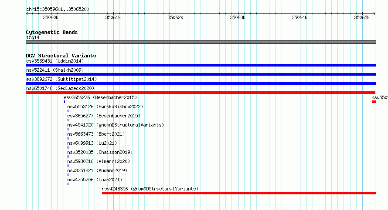Click the blue bar under nsv522411
Image resolution: width=388 pixels, height=210 pixels.
(201, 74)
